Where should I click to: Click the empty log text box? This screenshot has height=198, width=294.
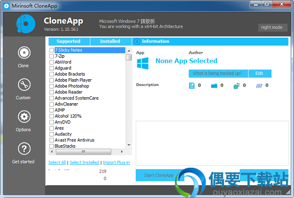tap(212, 143)
